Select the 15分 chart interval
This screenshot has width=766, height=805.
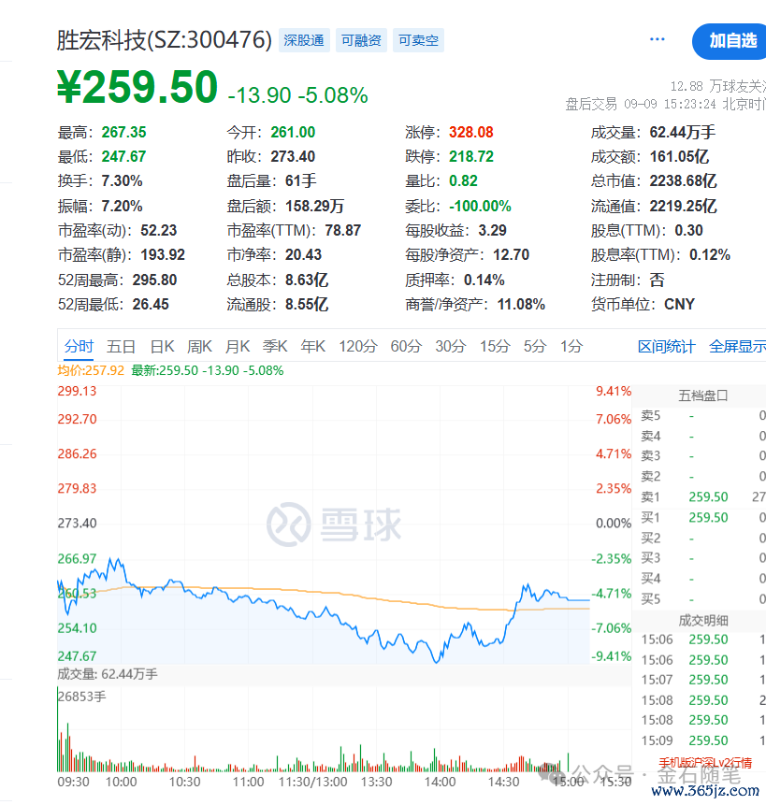[495, 347]
